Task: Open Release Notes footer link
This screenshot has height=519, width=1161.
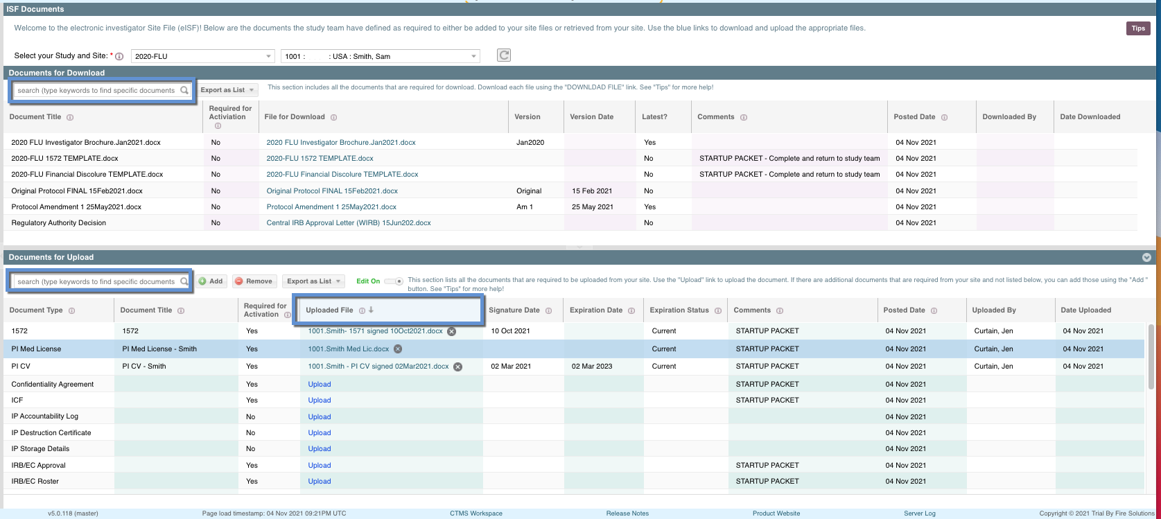Action: pyautogui.click(x=627, y=513)
